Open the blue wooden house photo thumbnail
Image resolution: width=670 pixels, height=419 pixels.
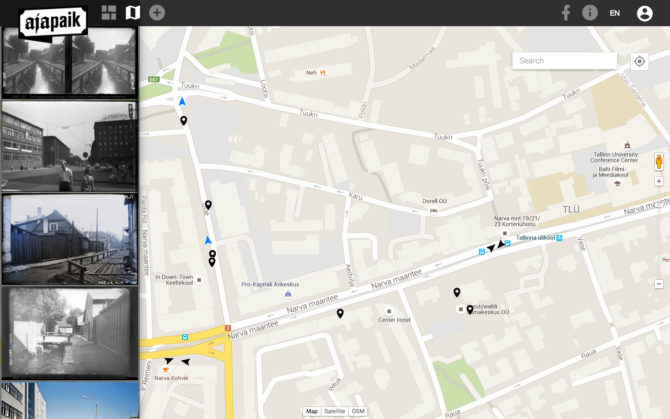tap(70, 239)
